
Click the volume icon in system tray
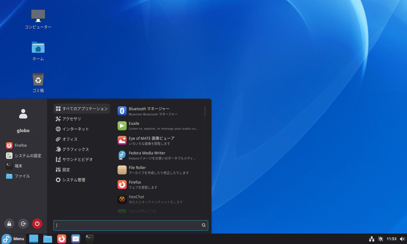(x=402, y=239)
